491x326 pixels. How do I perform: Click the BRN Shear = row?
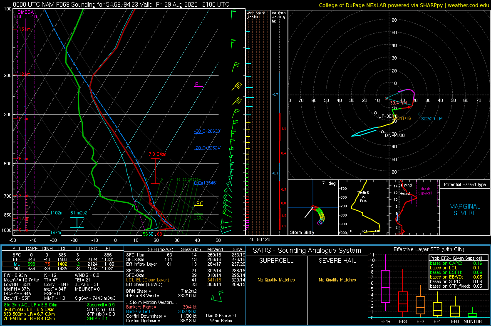(x=161, y=291)
